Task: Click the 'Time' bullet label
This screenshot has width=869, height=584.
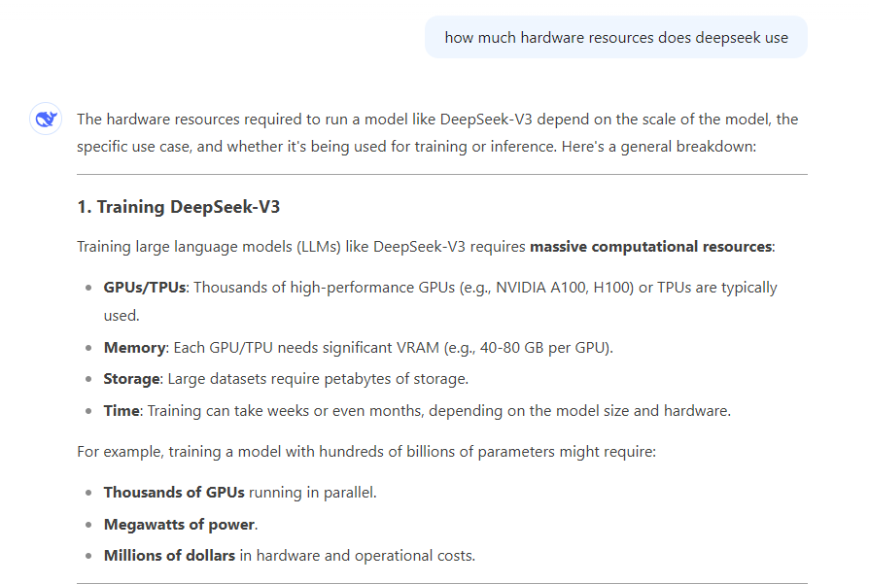Action: [x=122, y=411]
